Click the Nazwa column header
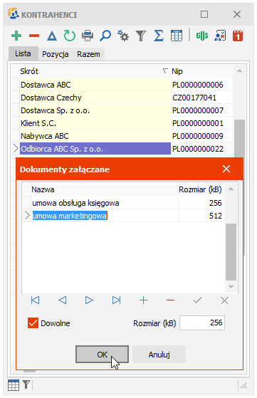257x398 pixels. [105, 189]
